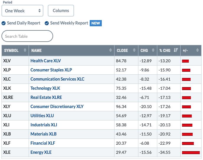The image size is (203, 160).
Task: Open Financial XLF link
Action: pyautogui.click(x=43, y=143)
